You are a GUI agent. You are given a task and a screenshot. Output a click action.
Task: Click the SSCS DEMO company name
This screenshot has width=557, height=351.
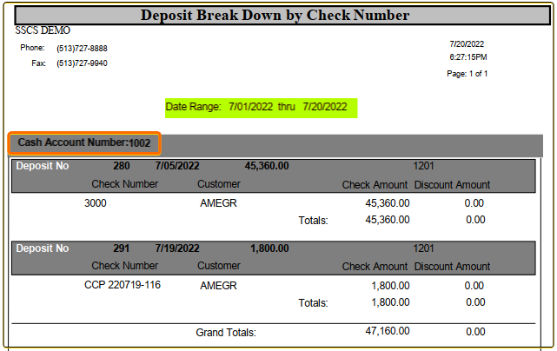pos(43,30)
